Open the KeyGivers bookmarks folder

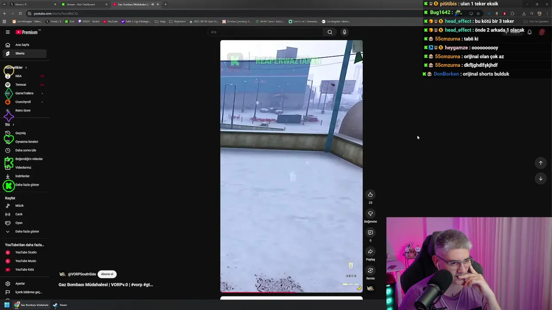coord(178,21)
